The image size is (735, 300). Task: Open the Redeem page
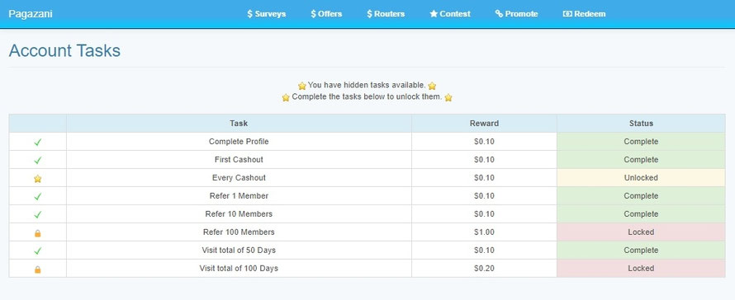point(584,14)
